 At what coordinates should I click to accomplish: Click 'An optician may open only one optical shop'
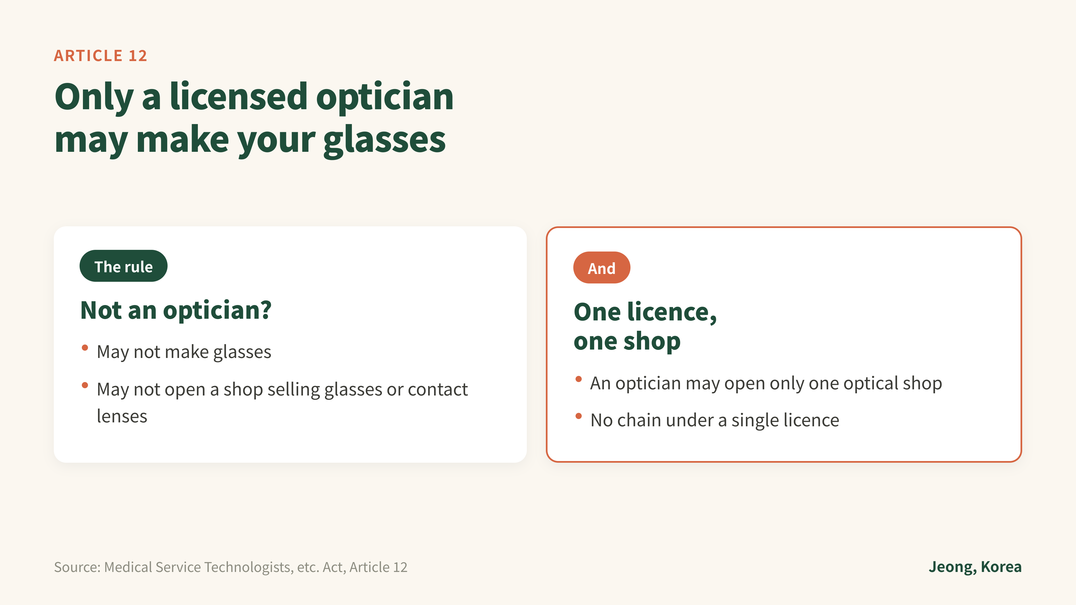766,383
